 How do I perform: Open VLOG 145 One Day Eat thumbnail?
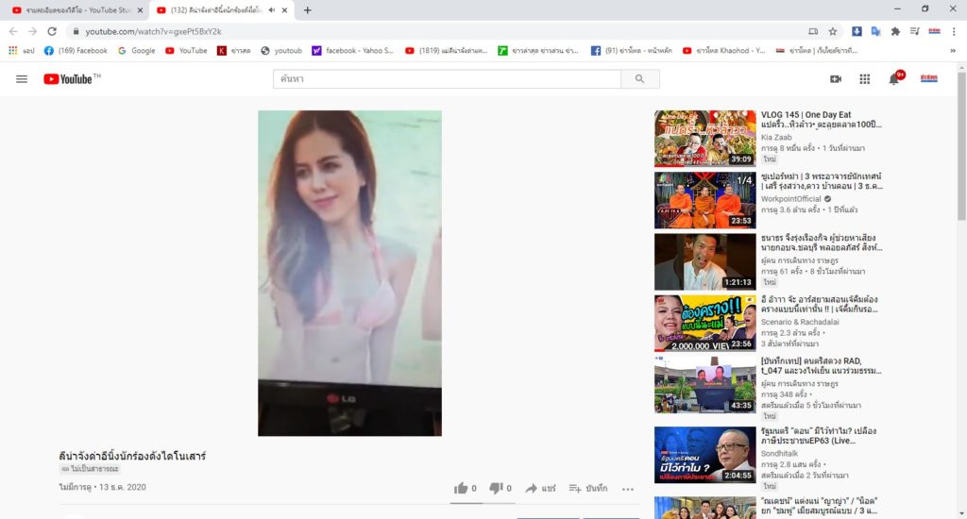[704, 139]
